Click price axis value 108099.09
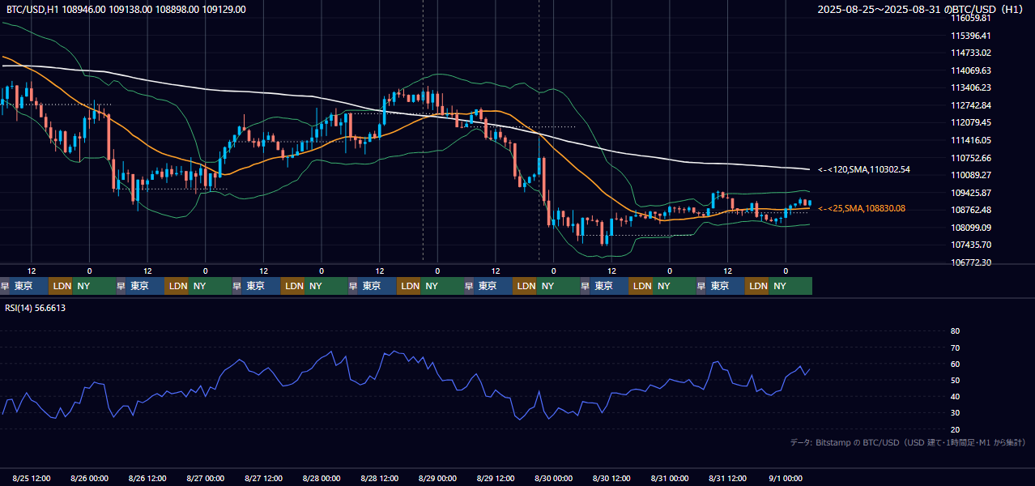This screenshot has height=486, width=1035. [971, 228]
